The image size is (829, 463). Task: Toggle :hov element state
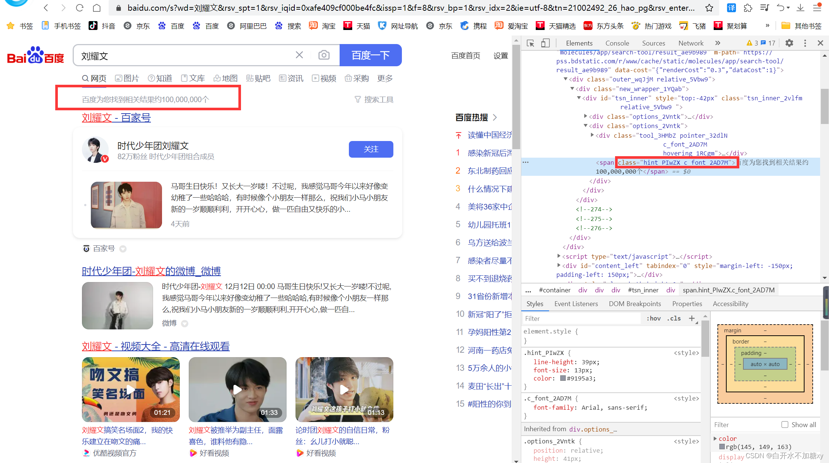point(654,318)
